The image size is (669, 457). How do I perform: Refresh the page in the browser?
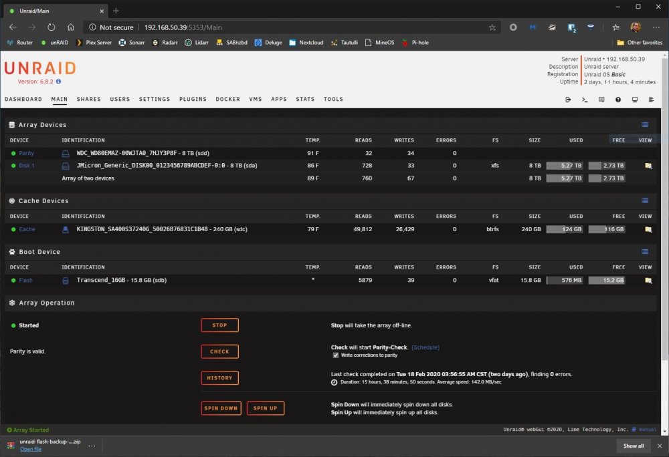(52, 27)
